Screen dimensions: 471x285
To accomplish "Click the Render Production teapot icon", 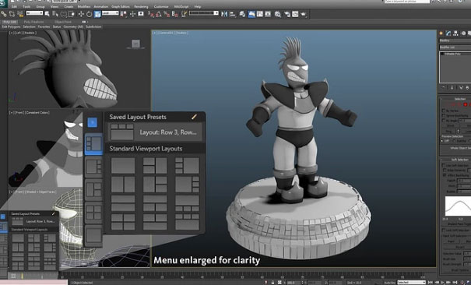I will pos(304,14).
